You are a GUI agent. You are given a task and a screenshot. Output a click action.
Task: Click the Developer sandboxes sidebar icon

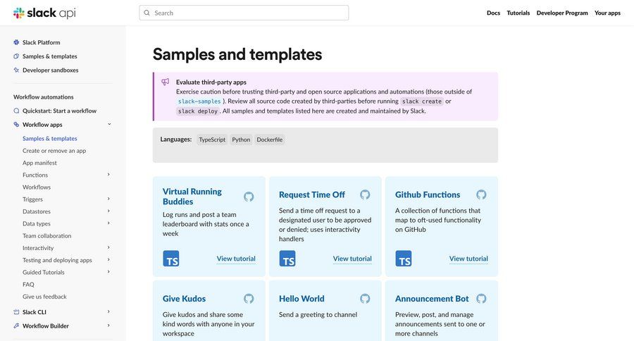16,70
